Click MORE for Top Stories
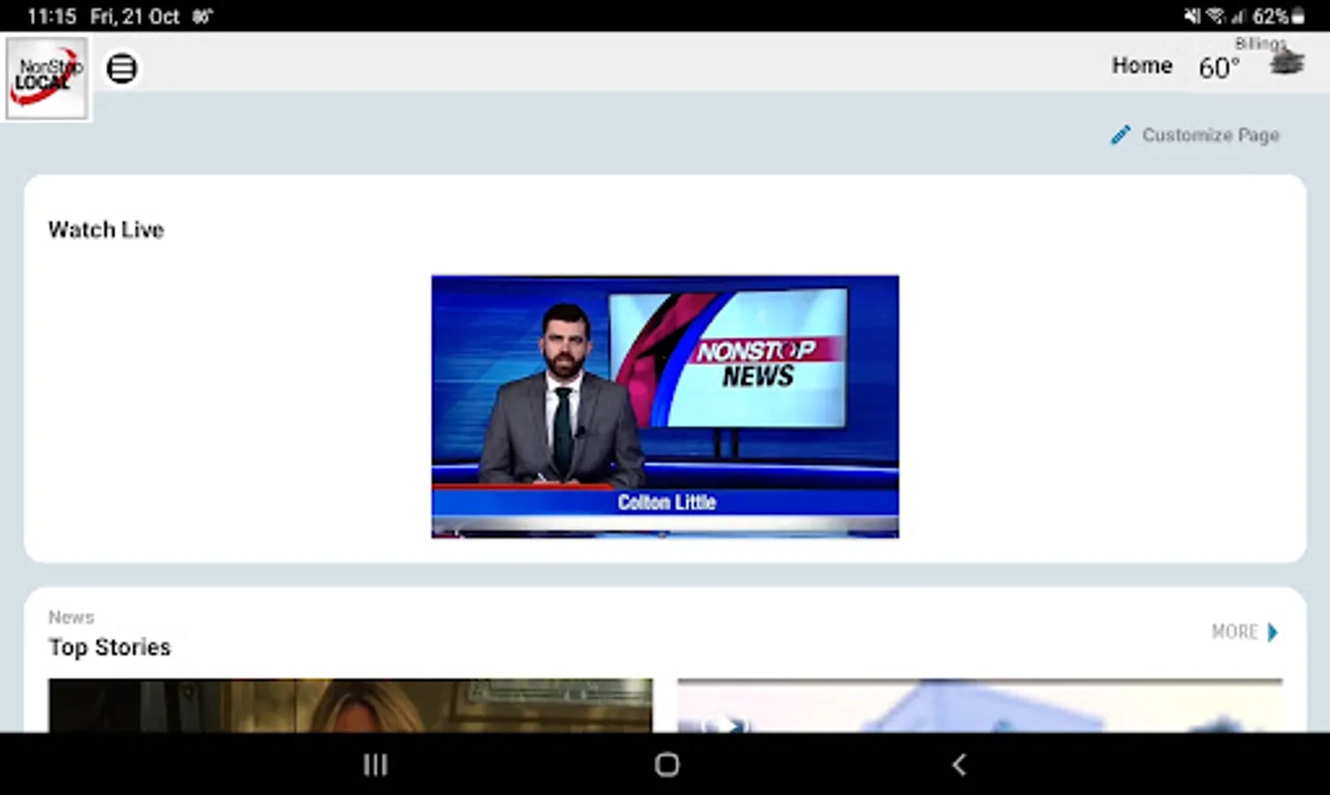This screenshot has height=795, width=1330. [x=1235, y=632]
